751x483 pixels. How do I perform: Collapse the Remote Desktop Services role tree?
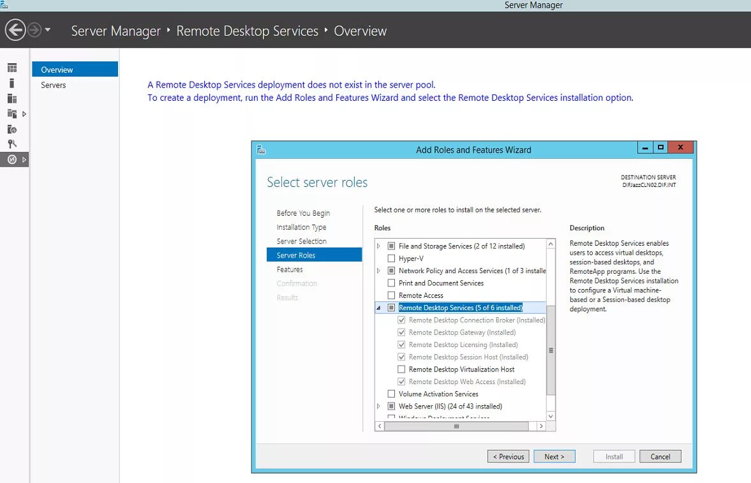[x=378, y=308]
